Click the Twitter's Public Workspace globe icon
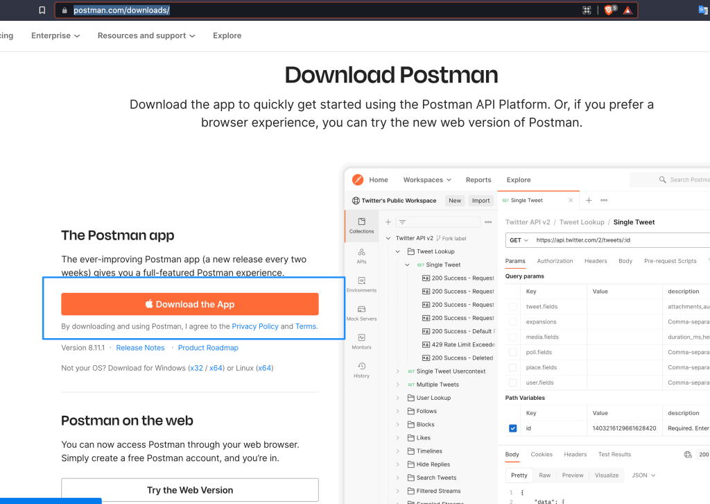The width and height of the screenshot is (710, 504). 356,201
